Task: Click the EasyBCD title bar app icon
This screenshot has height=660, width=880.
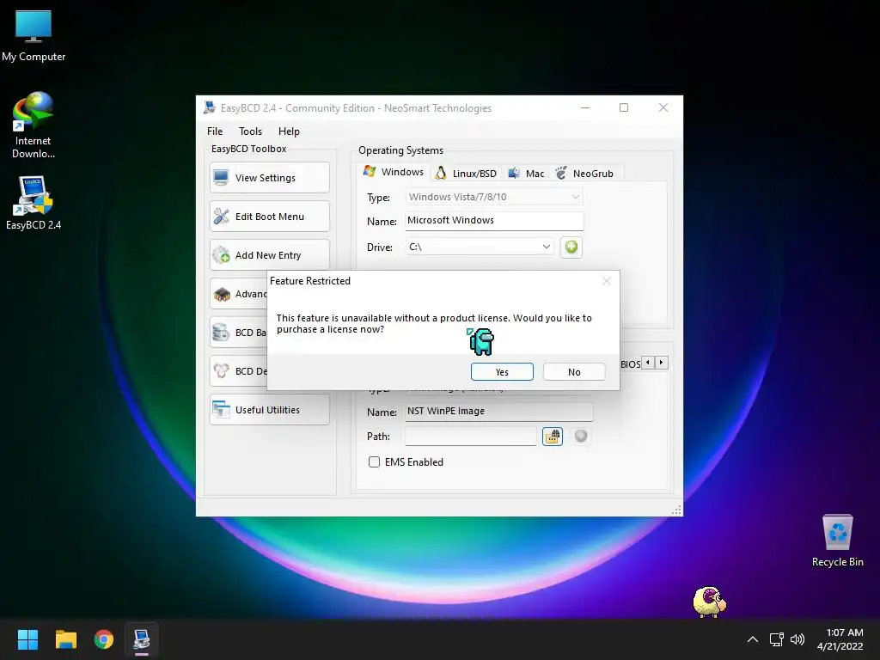Action: pos(210,107)
